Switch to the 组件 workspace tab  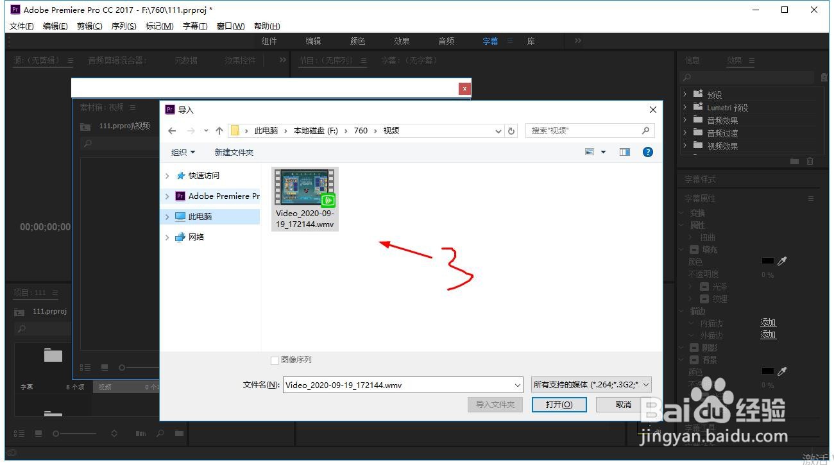click(269, 41)
